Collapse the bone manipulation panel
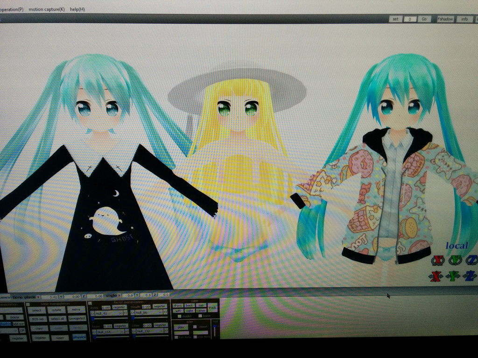Viewport: 478px width, 358px height. pos(28,304)
